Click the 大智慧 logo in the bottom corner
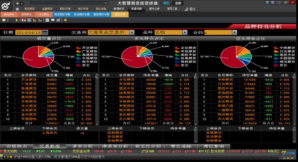This screenshot has width=298, height=162. click(x=288, y=153)
